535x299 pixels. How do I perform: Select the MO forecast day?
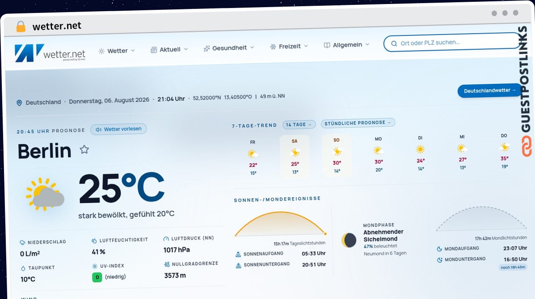[379, 154]
